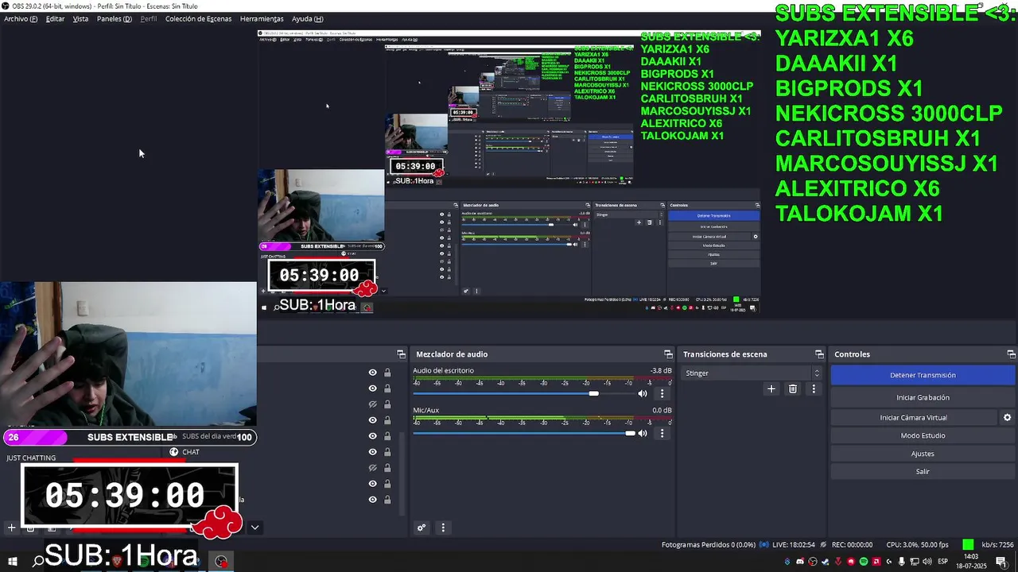Viewport: 1018px width, 572px height.
Task: Hide the sixth source using its eye
Action: click(372, 452)
